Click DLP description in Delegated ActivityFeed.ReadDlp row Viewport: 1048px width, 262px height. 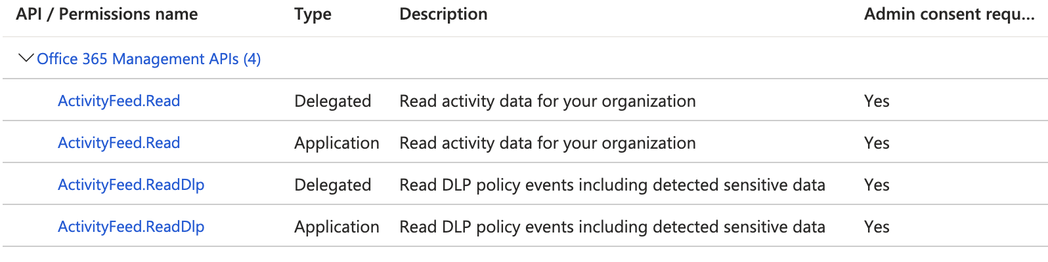[x=612, y=185]
